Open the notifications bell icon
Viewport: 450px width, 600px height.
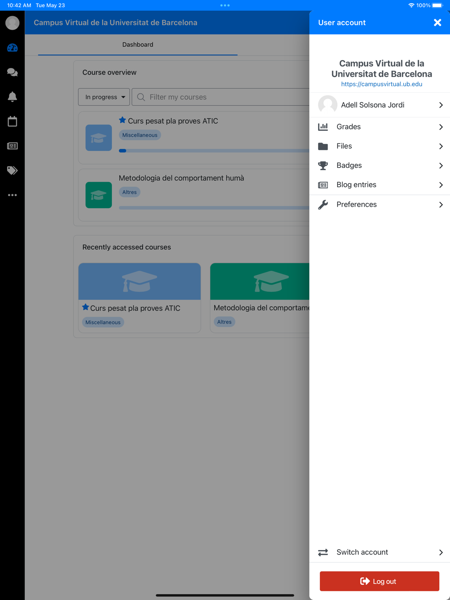coord(12,97)
